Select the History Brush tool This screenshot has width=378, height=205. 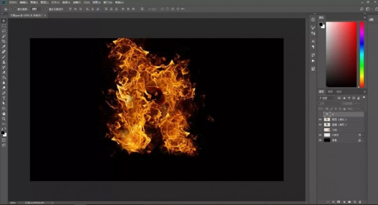coord(4,67)
